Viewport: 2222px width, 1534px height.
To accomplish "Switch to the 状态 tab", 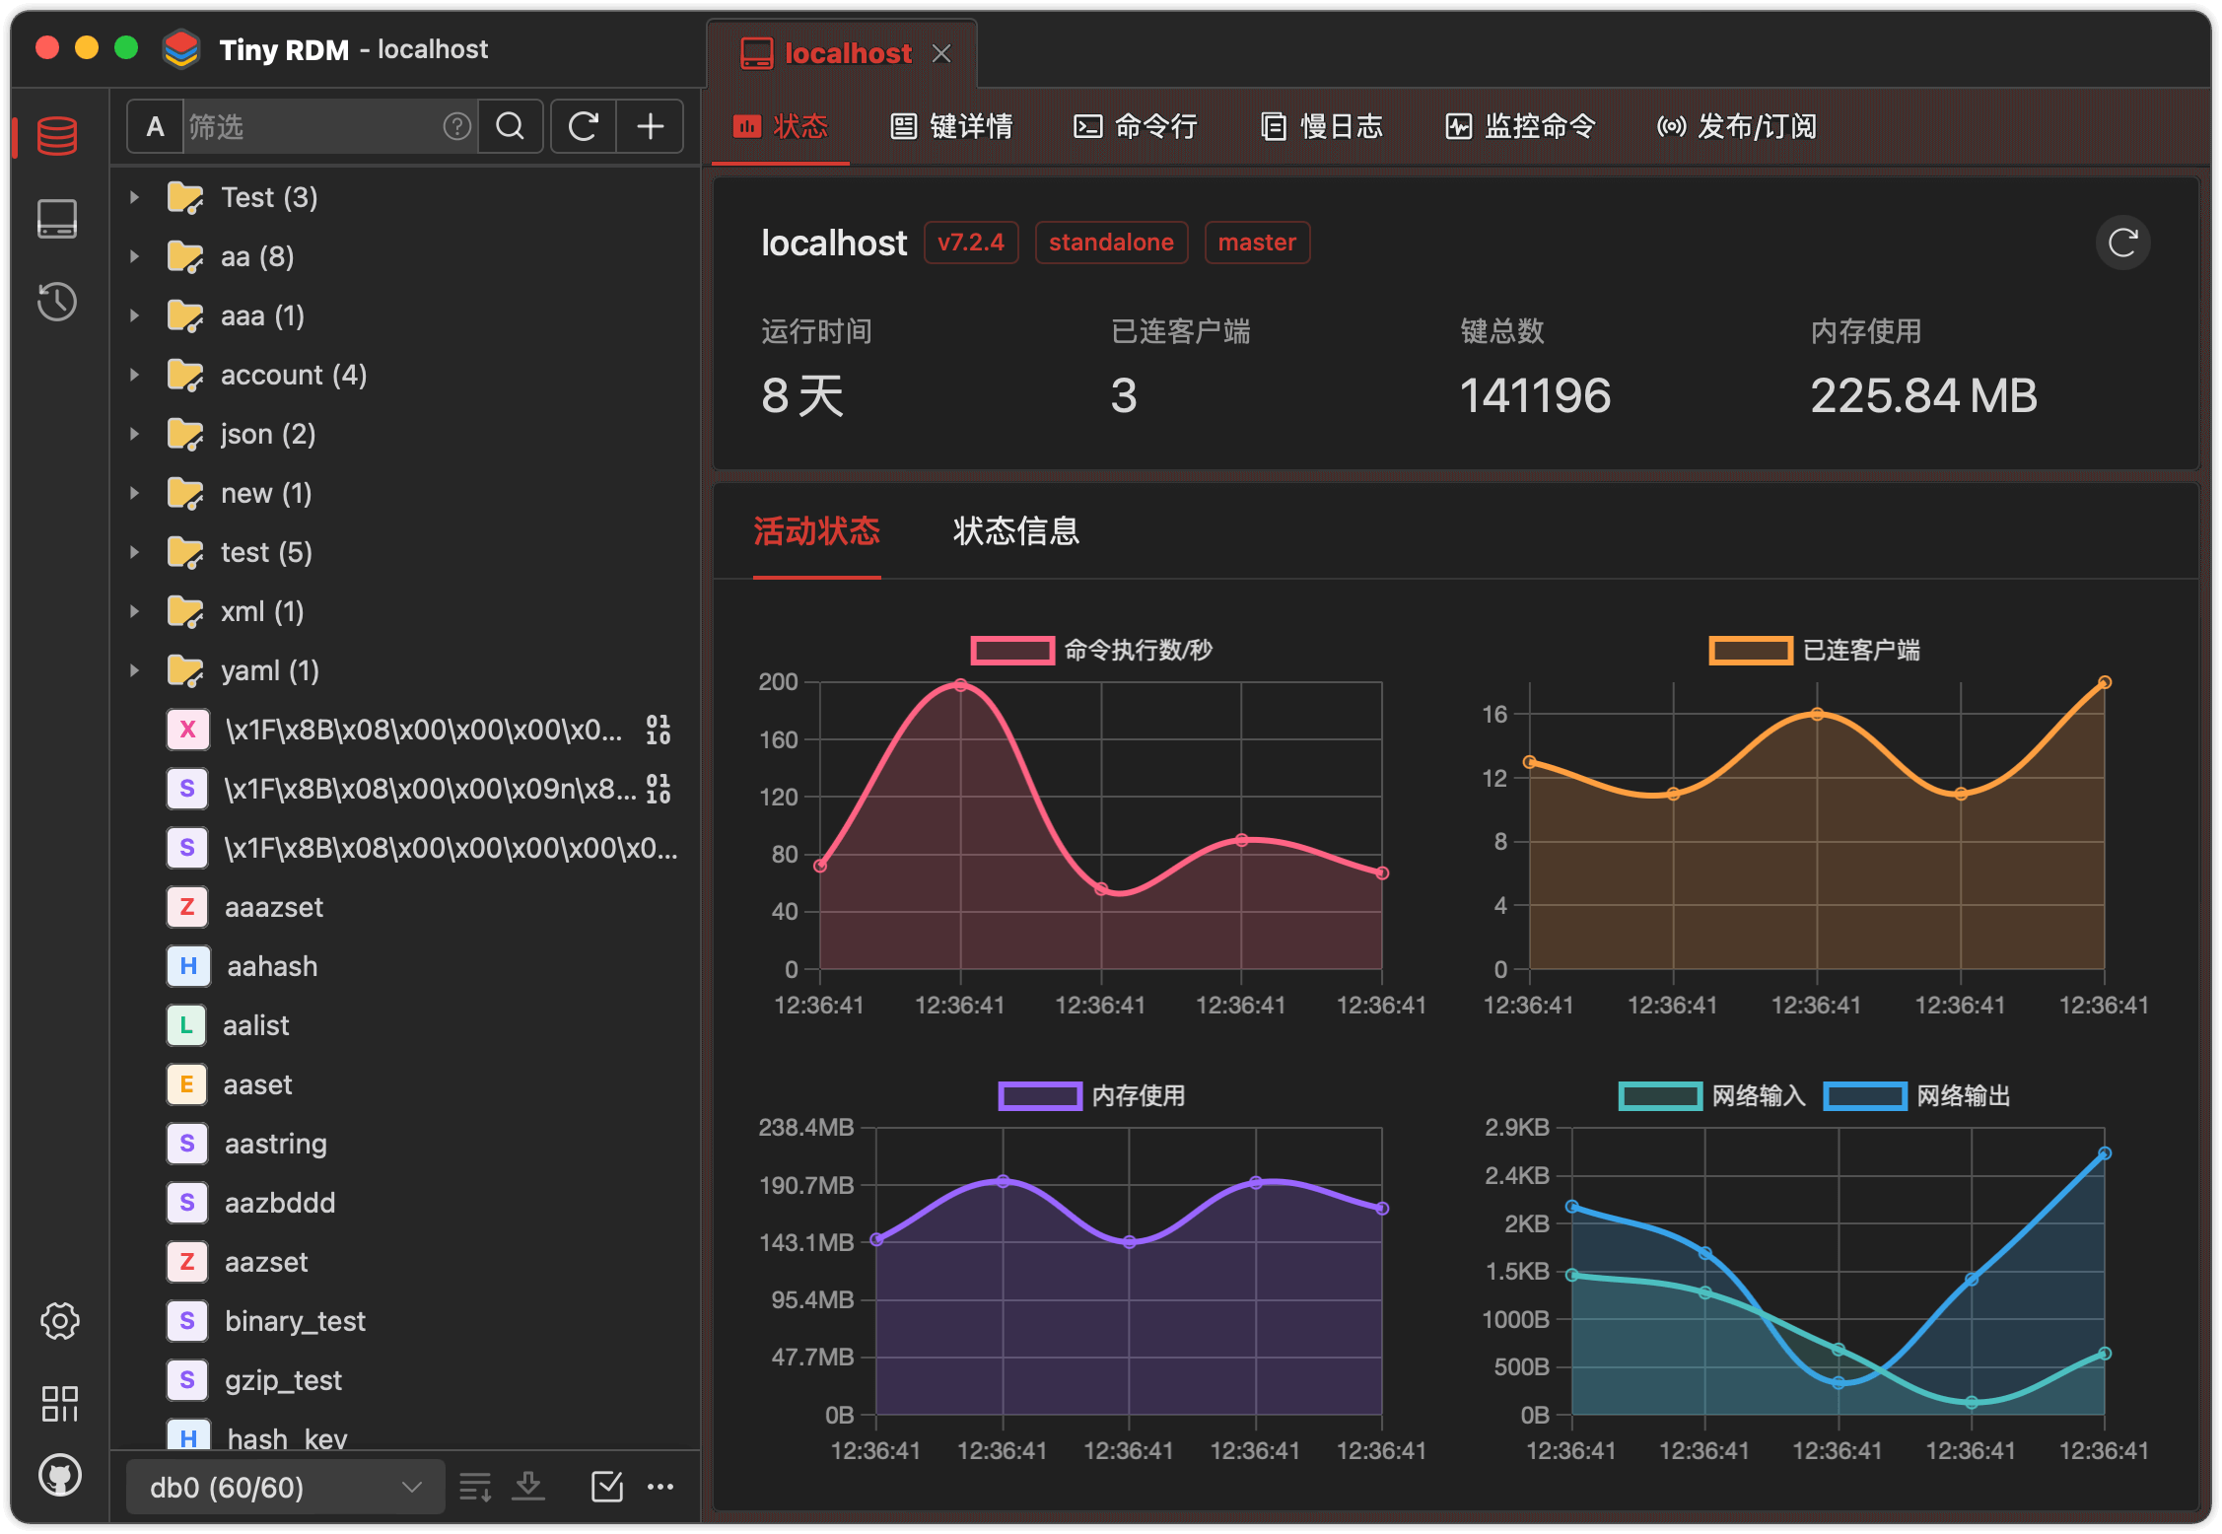I will tap(780, 126).
